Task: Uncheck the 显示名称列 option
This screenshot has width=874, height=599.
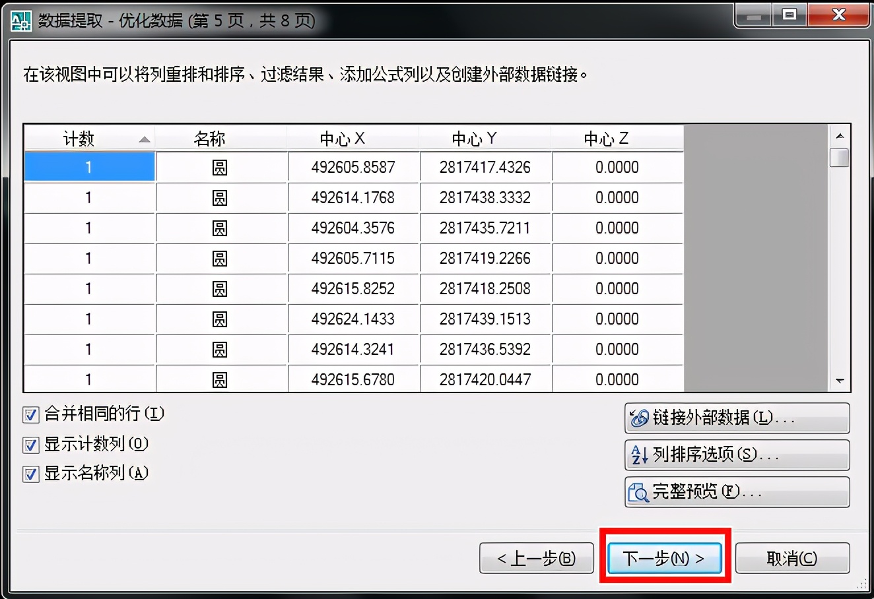Action: pyautogui.click(x=30, y=474)
